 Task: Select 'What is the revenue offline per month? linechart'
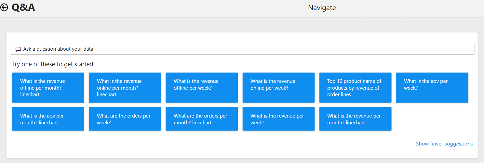(x=48, y=88)
